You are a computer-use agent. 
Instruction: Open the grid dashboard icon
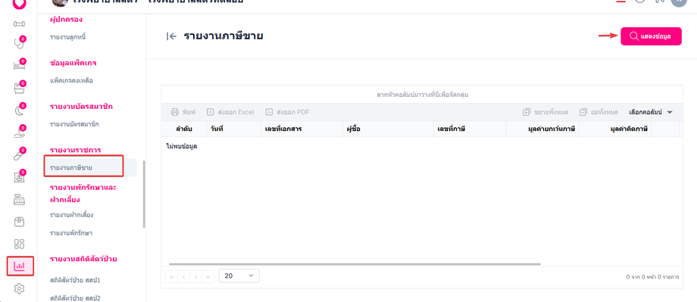19,244
